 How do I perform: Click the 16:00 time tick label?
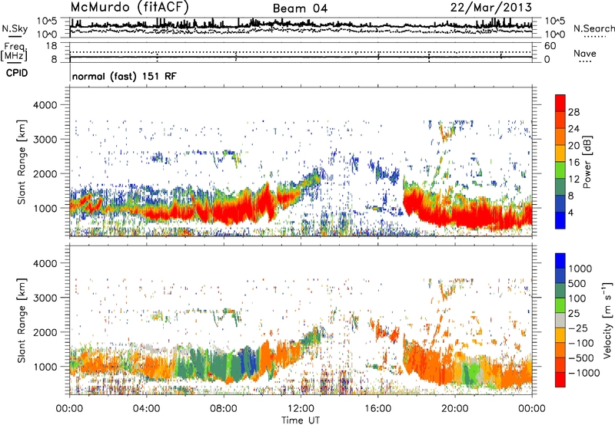coord(377,409)
